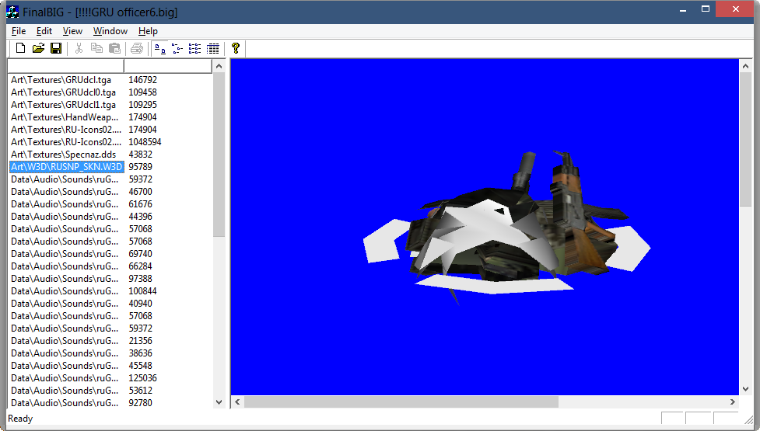Open the Window menu

110,31
